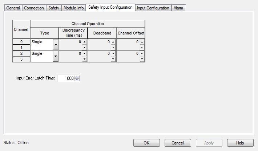This screenshot has width=258, height=151.
Task: Increase Discrepancy Time for channels 2-3
Action: coord(84,53)
